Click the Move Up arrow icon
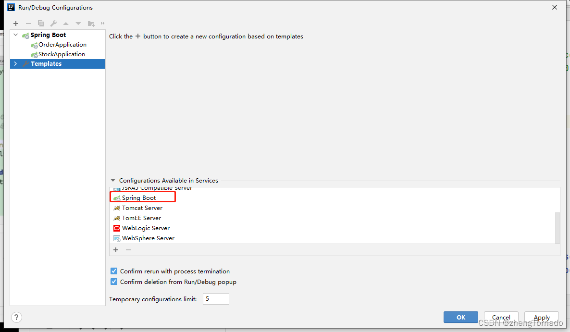570x332 pixels. (66, 24)
